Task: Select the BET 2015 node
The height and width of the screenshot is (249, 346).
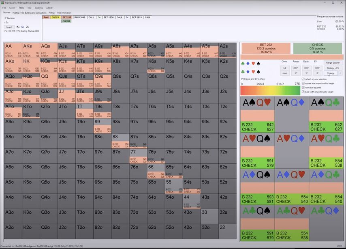Action: click(137, 17)
